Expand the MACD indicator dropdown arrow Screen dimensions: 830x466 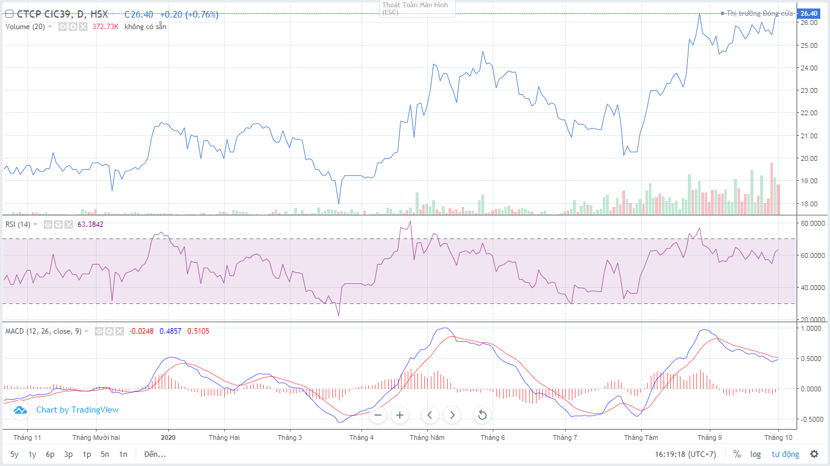87,331
